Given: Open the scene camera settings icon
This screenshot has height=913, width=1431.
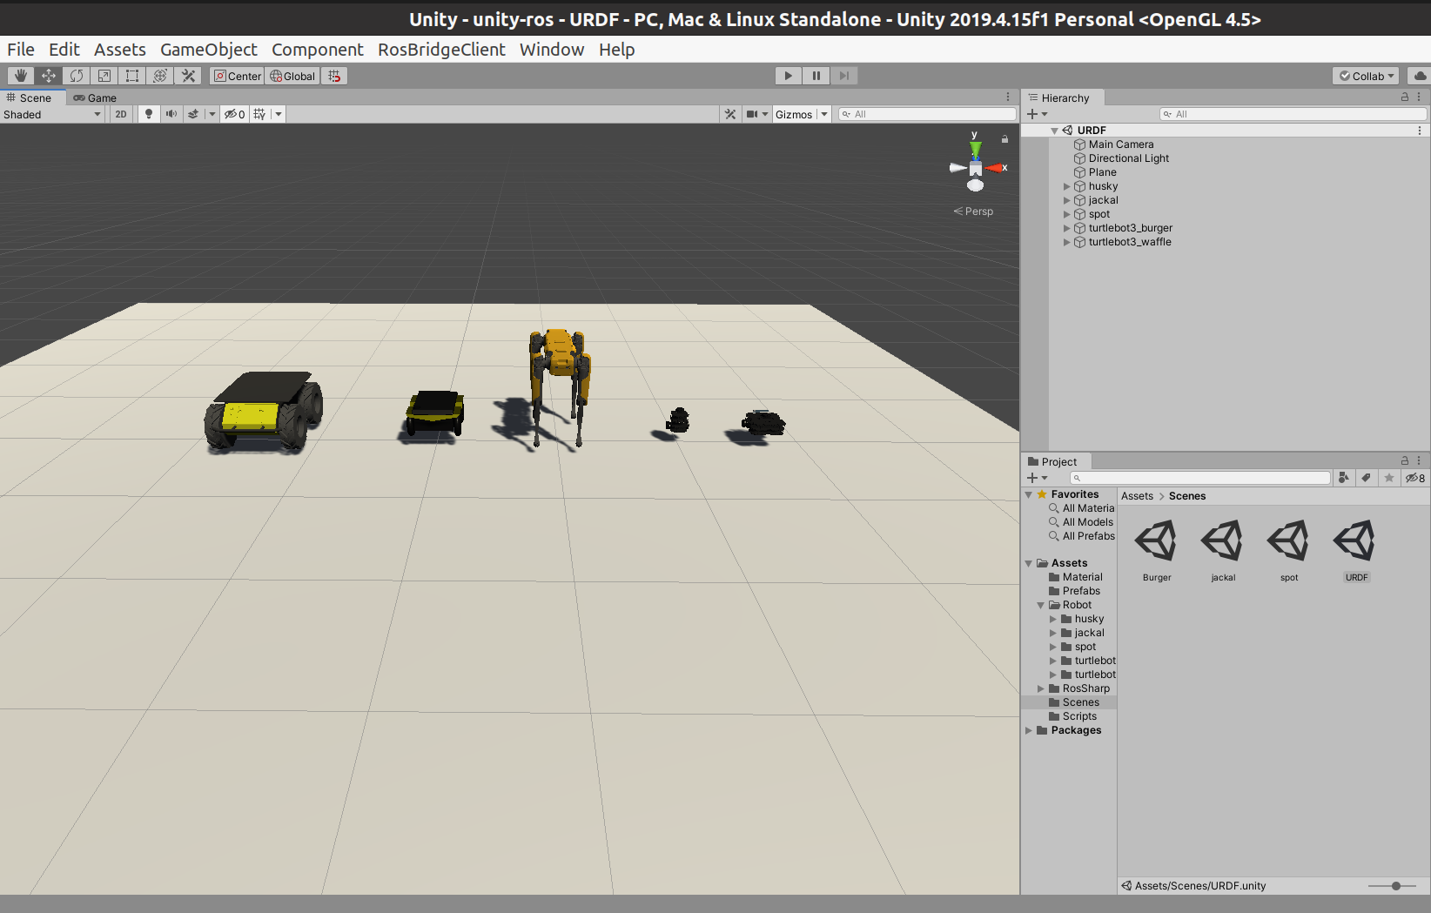Looking at the screenshot, I should [x=750, y=114].
